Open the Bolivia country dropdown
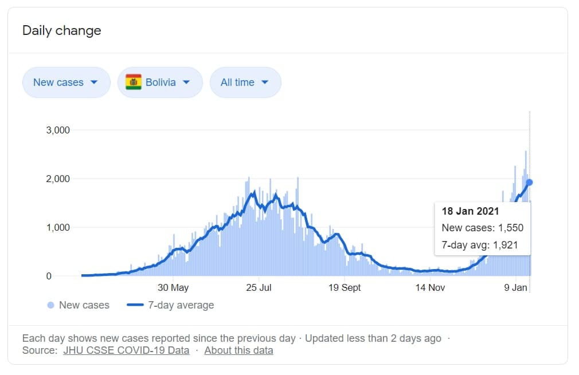579x375 pixels. [160, 82]
